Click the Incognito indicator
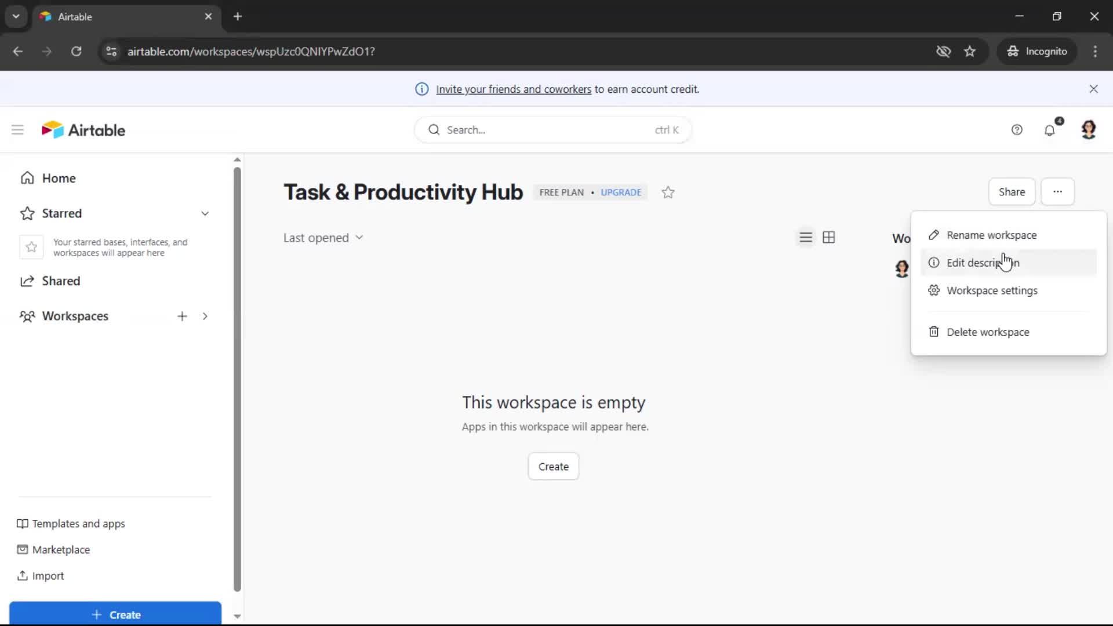Screen dimensions: 1113x626 1037,52
